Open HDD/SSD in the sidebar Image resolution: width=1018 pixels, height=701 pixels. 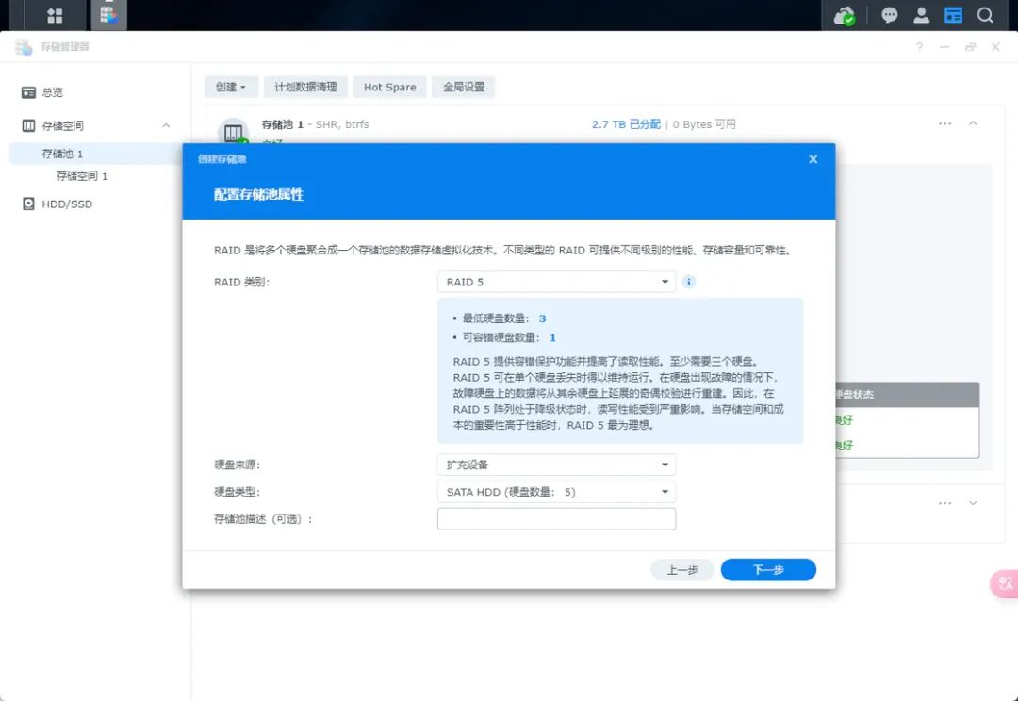[67, 204]
